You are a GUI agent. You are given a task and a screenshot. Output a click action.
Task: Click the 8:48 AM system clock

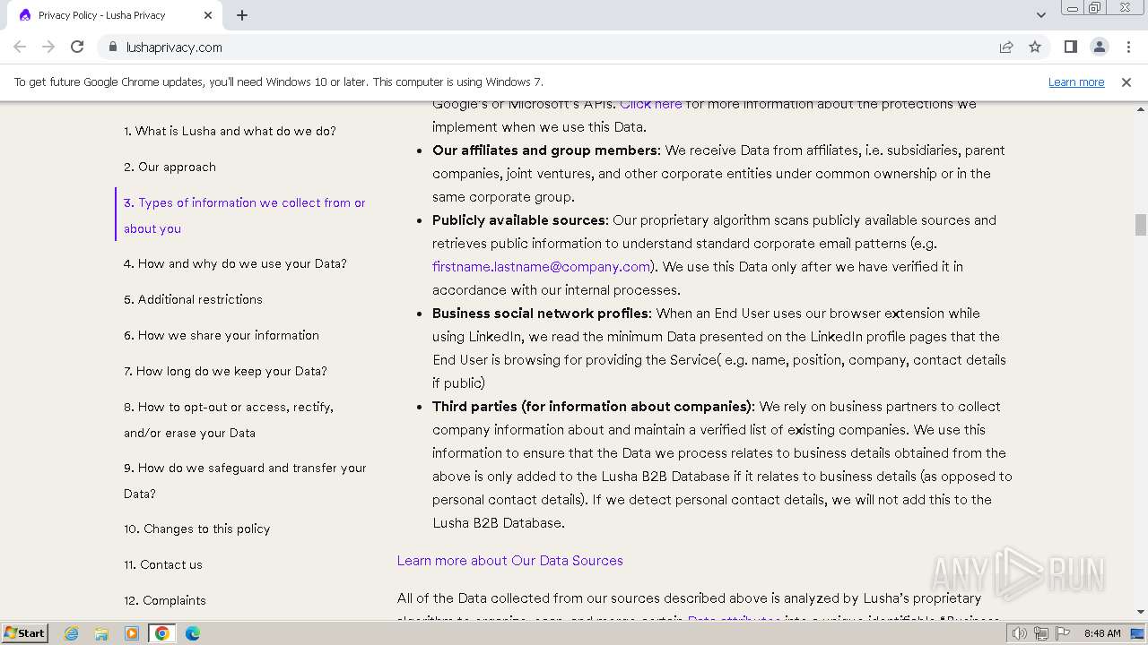pos(1102,633)
